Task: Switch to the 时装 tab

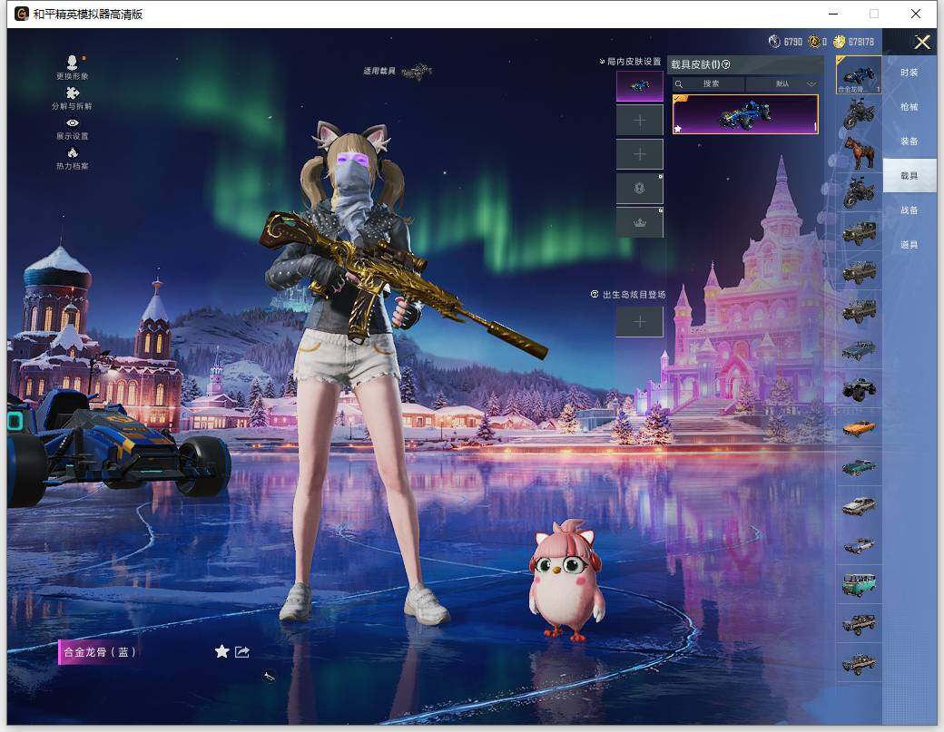Action: [910, 73]
